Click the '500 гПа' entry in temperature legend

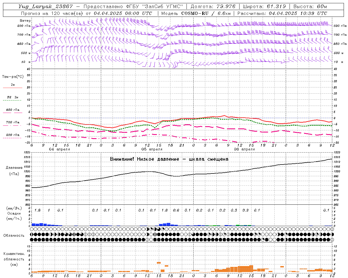tap(13, 135)
